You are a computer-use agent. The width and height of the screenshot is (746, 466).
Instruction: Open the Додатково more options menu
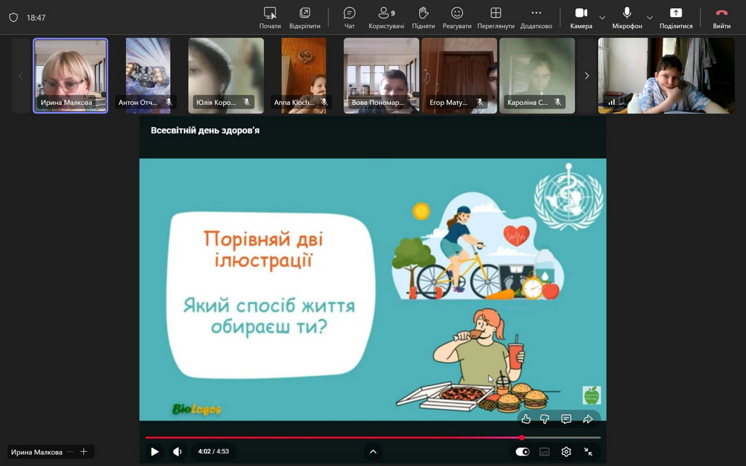click(x=536, y=17)
